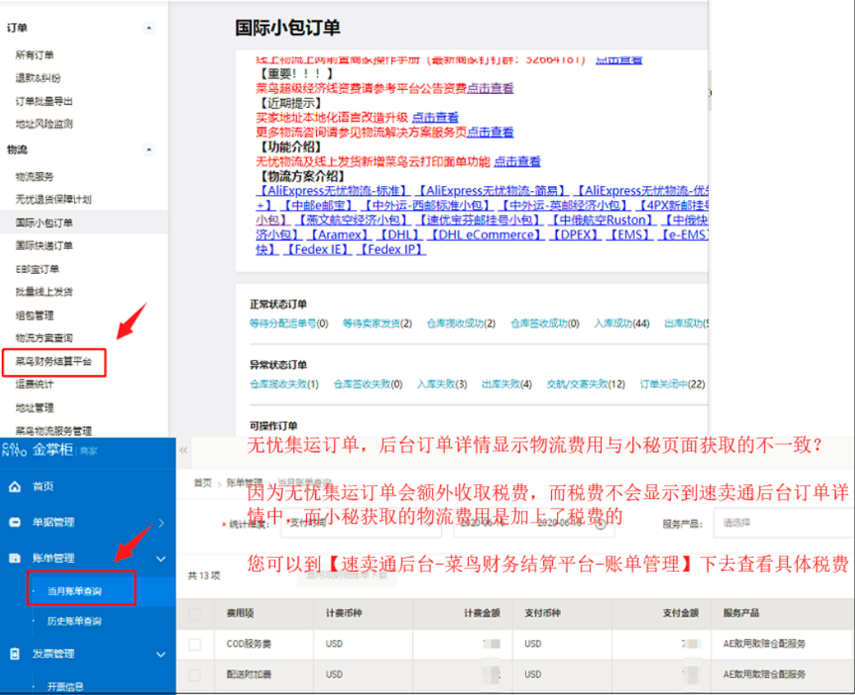855x695 pixels.
Task: Click the 账单管理 bill icon
Action: (x=15, y=558)
